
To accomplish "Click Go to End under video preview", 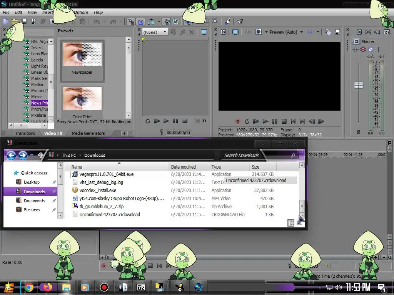I will pyautogui.click(x=302, y=121).
